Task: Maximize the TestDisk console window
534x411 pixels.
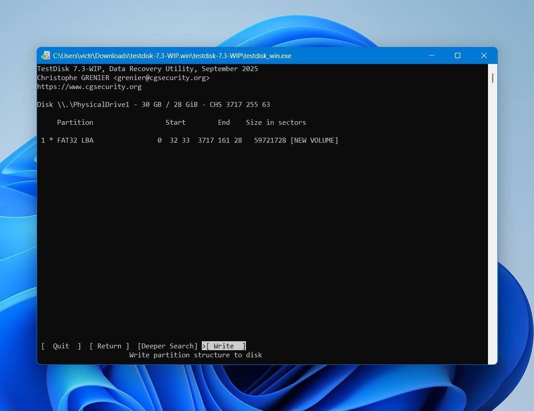Action: point(458,55)
